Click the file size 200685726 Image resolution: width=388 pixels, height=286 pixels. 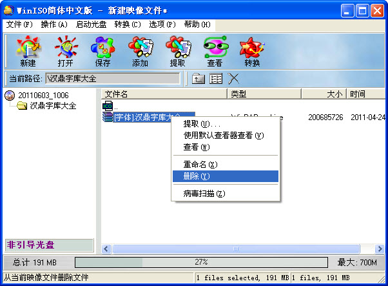click(325, 117)
